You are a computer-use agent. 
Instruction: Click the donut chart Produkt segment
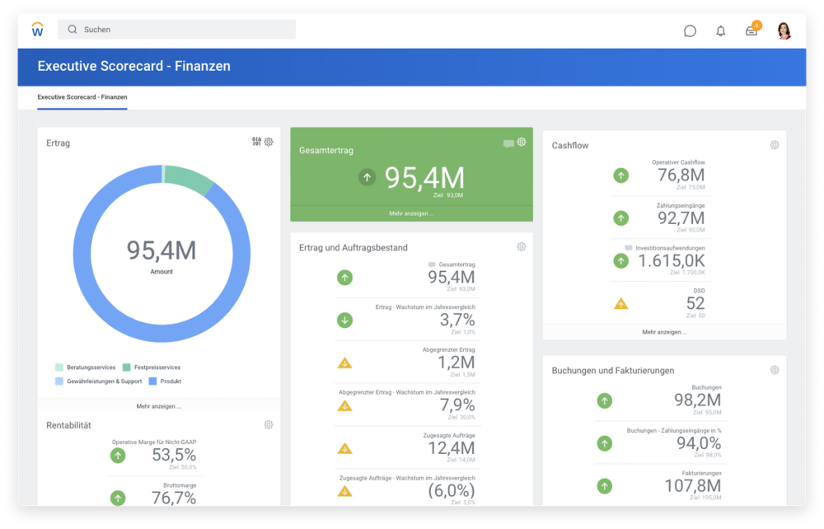[x=162, y=333]
